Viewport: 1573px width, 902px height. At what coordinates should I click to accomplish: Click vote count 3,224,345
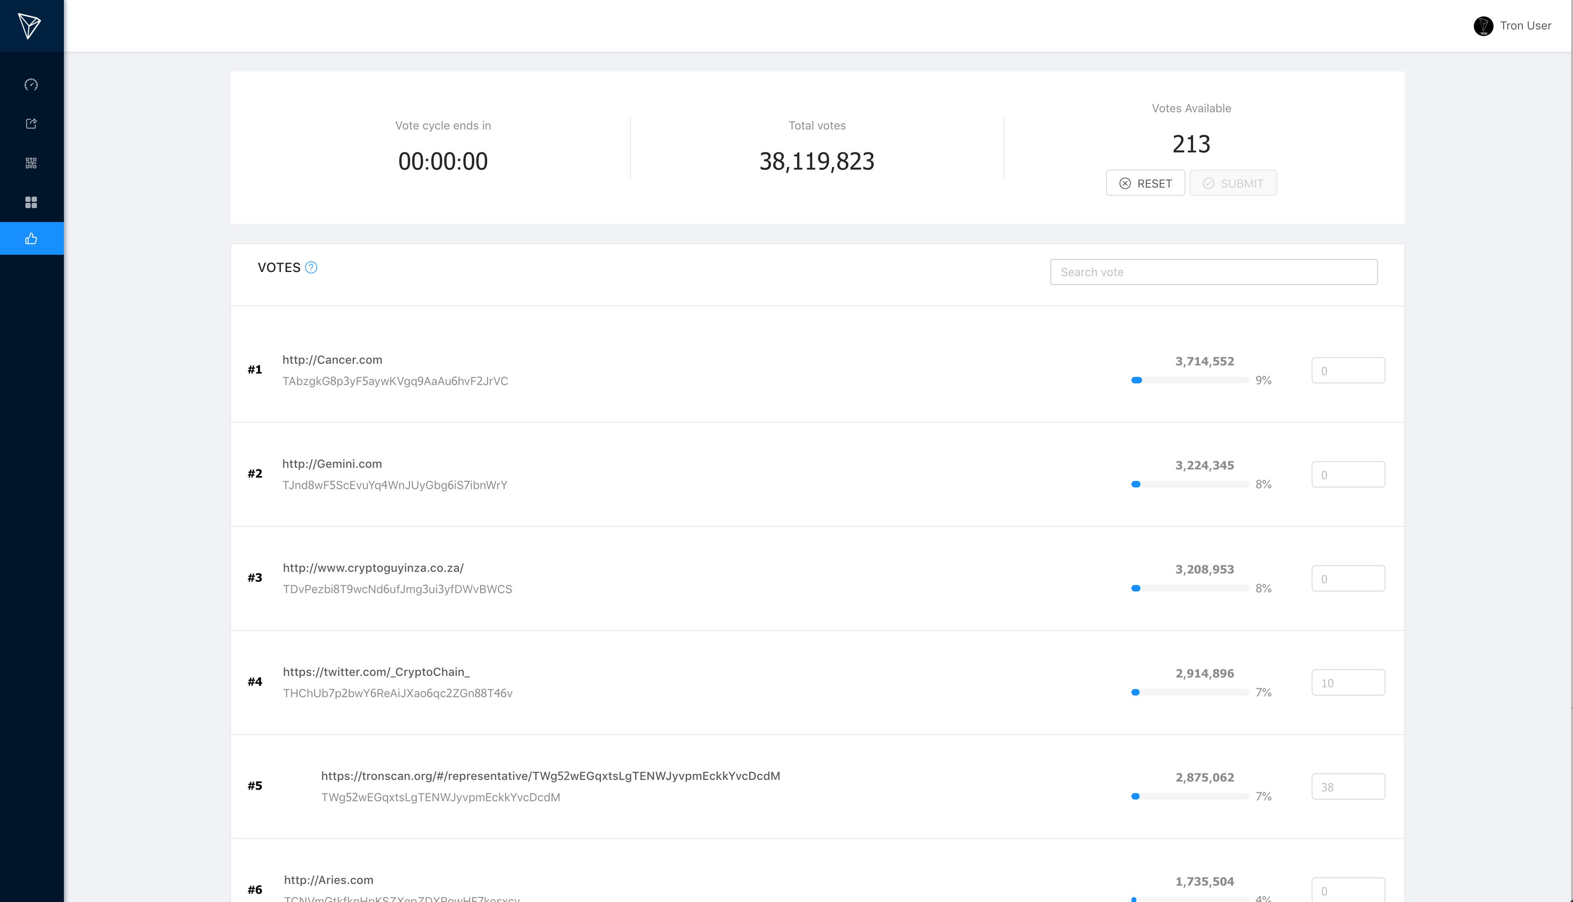(x=1204, y=465)
